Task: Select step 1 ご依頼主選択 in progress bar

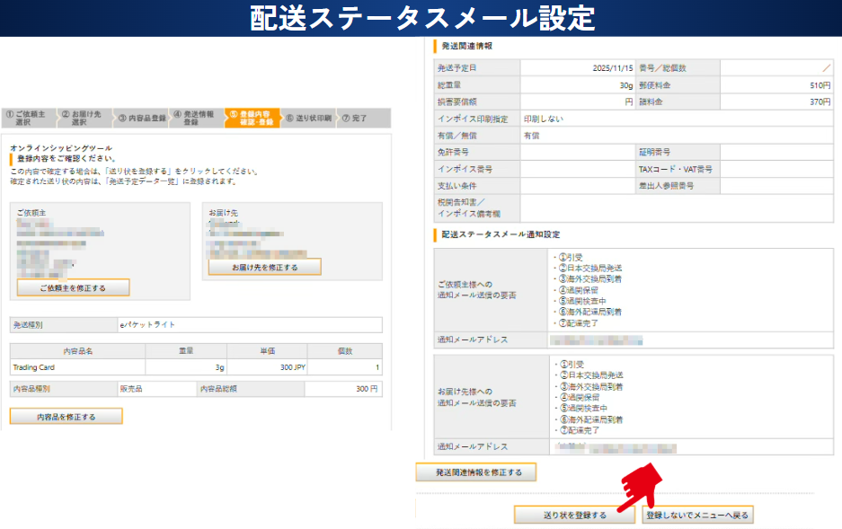Action: click(x=28, y=118)
